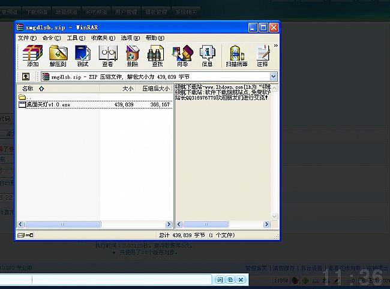Open the 注释 (Comment) tool

pyautogui.click(x=263, y=56)
